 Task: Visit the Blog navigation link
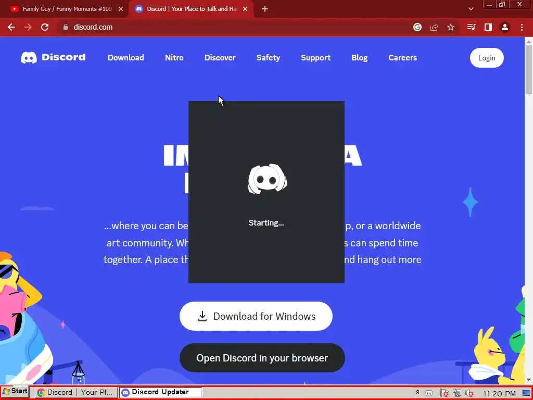point(359,58)
